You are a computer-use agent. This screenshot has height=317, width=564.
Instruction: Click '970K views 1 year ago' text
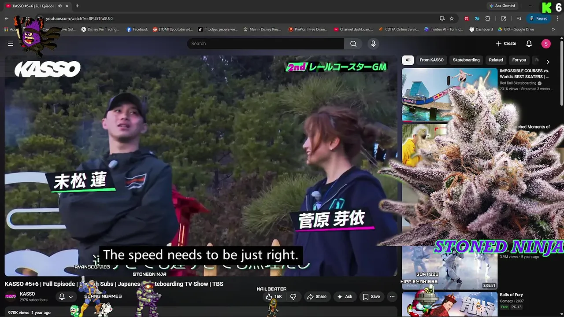point(29,313)
